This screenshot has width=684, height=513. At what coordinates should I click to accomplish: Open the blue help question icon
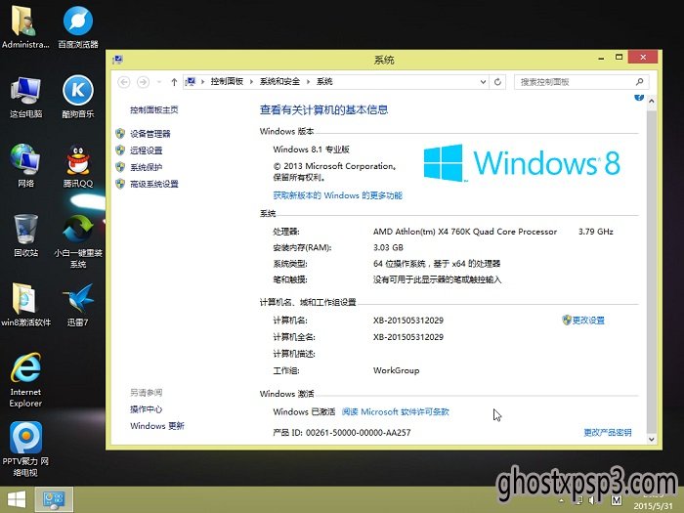pyautogui.click(x=639, y=97)
